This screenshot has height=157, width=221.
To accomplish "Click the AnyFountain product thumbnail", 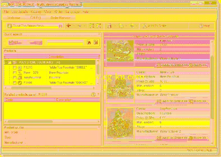I will (x=120, y=123).
